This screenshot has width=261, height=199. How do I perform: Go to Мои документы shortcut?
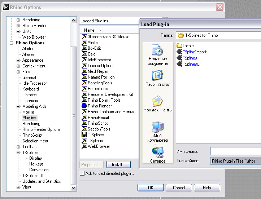click(158, 104)
